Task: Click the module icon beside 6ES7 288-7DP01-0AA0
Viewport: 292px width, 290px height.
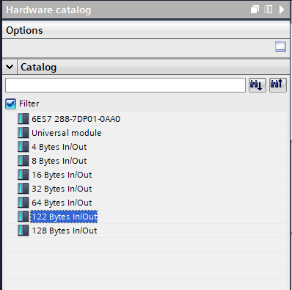Action: 23,119
